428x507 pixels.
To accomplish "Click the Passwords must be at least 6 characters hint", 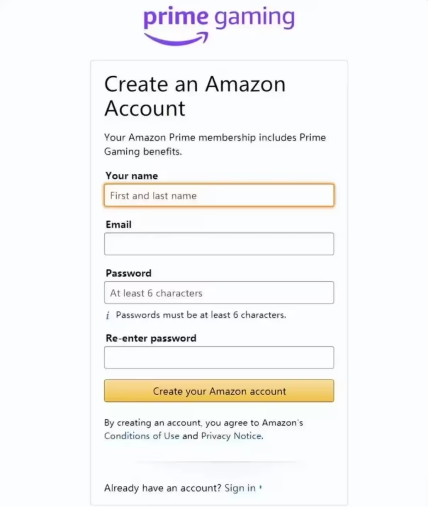I will click(201, 315).
